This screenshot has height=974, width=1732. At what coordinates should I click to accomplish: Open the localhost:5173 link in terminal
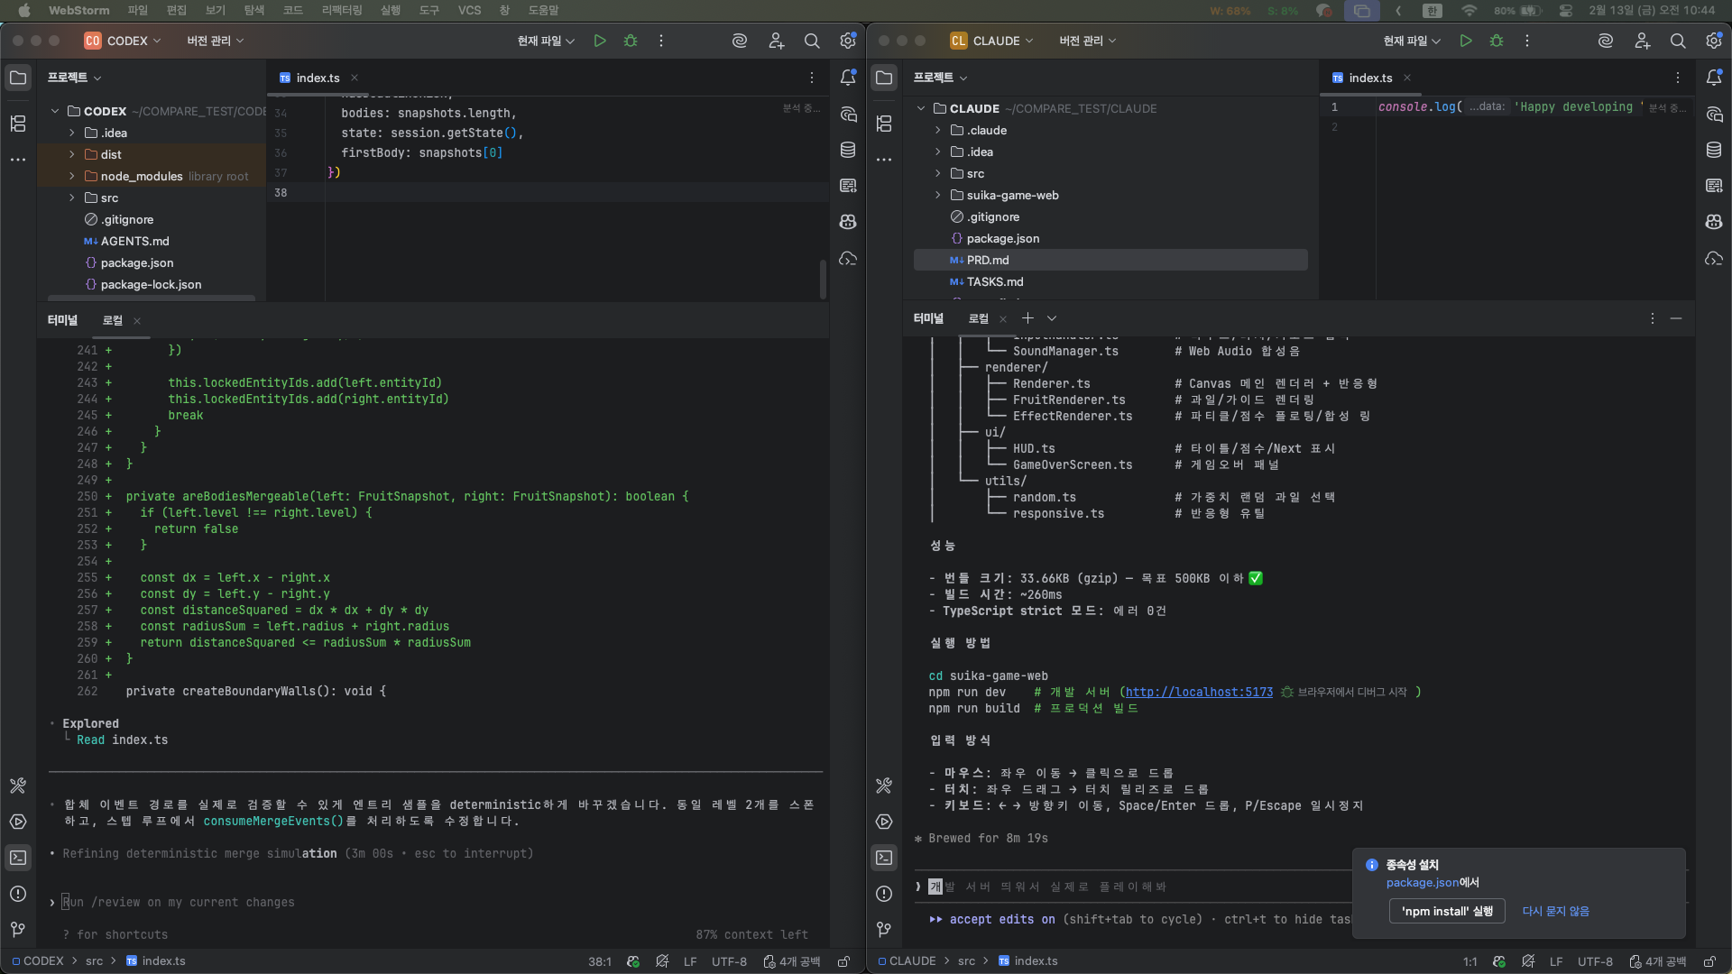[1199, 692]
